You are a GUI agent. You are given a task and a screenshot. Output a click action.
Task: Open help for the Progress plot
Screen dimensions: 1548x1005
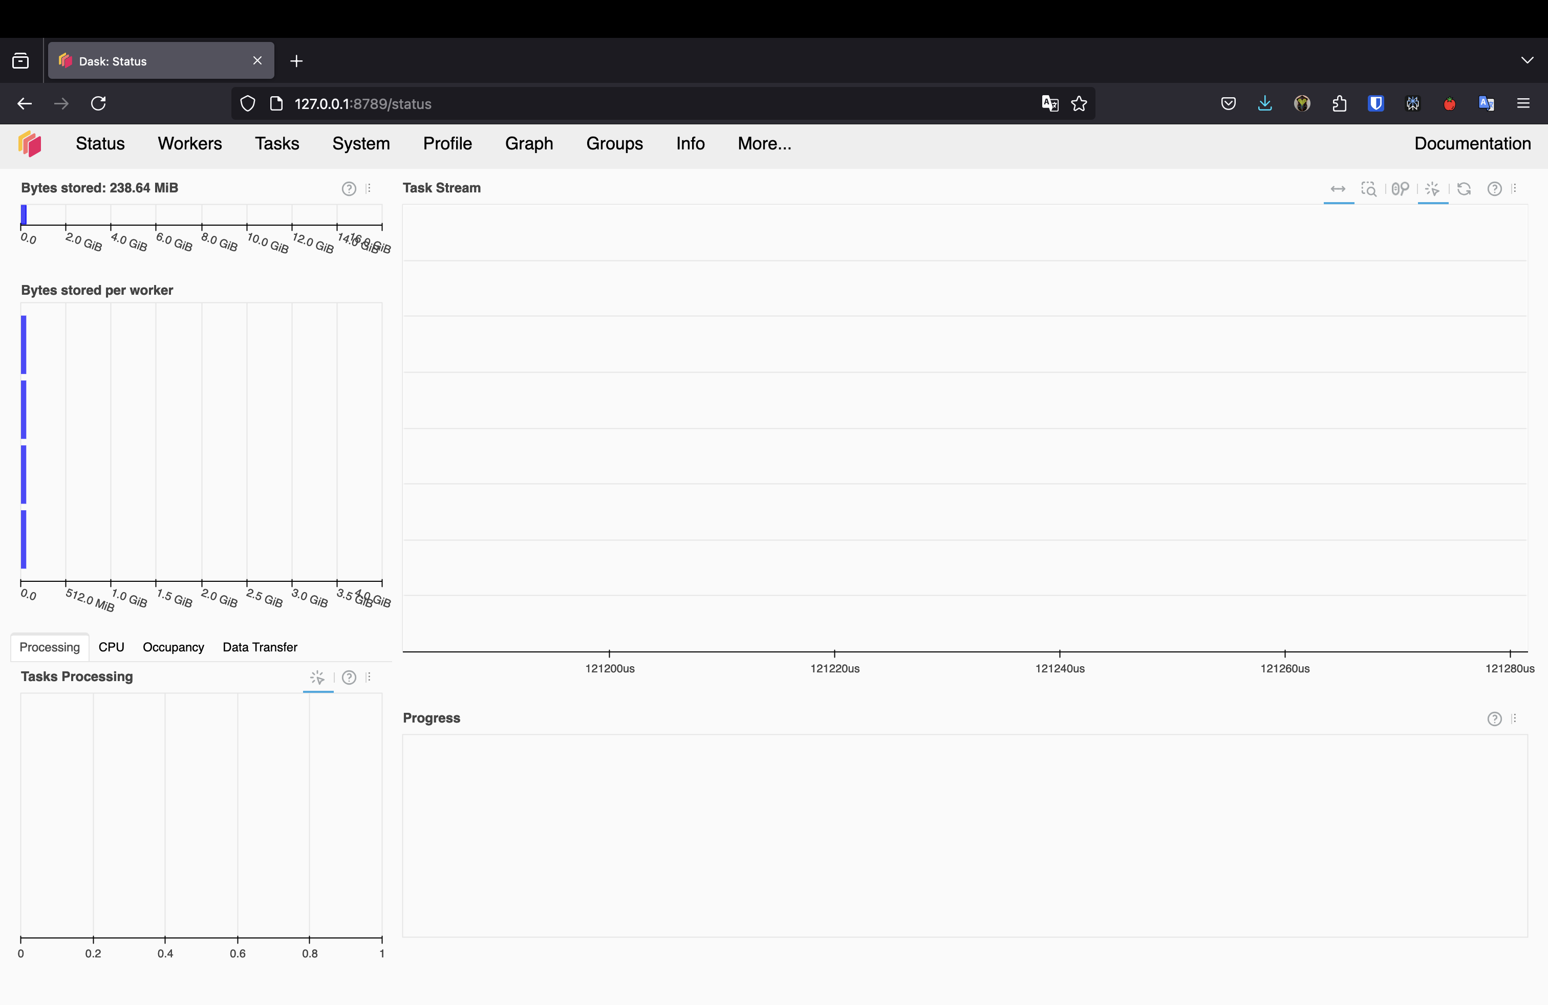pos(1494,718)
